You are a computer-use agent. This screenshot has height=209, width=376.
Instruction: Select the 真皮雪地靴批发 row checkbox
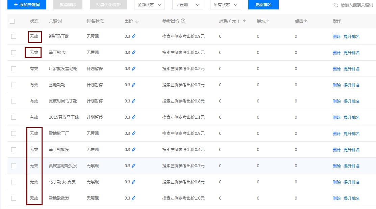tap(14, 166)
